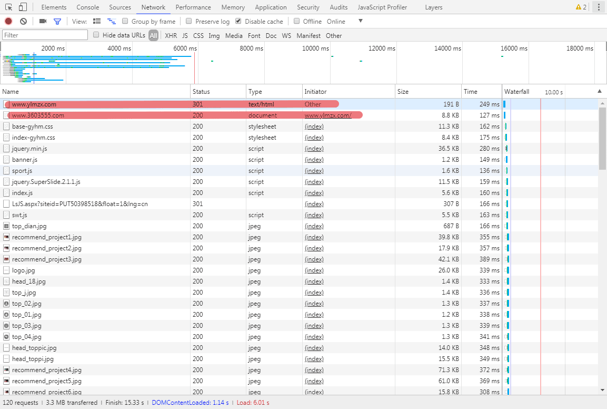Open initiator link www.ylmzx.com/
This screenshot has height=409, width=607.
point(328,115)
